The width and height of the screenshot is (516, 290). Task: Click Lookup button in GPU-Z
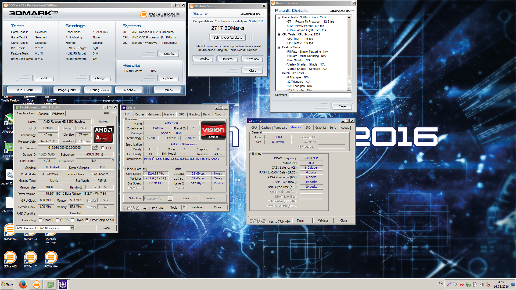point(103,121)
